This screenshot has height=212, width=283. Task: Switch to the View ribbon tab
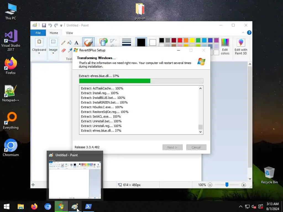click(69, 33)
